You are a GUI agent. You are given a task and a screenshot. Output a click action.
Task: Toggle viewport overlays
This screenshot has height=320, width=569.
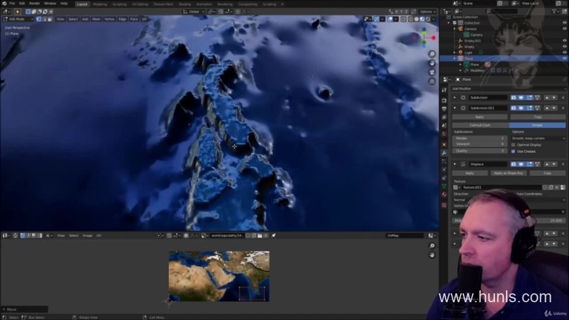[390, 19]
